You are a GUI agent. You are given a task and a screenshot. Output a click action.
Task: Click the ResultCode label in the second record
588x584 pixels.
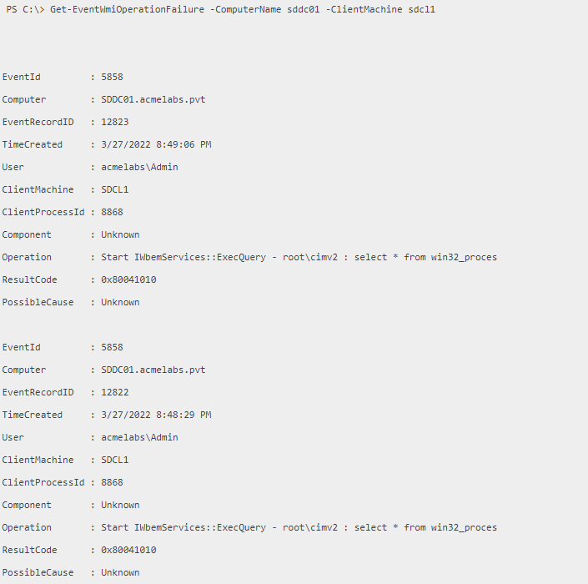[29, 550]
